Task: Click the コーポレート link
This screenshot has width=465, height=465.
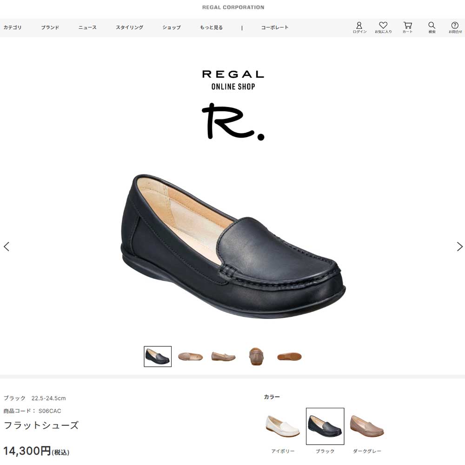Action: 276,27
